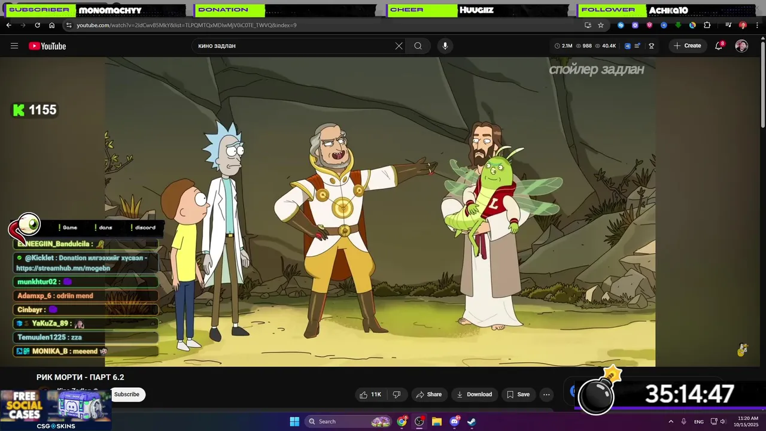Screen dimensions: 766x431
Task: Open Discord from the taskbar
Action: coord(454,421)
